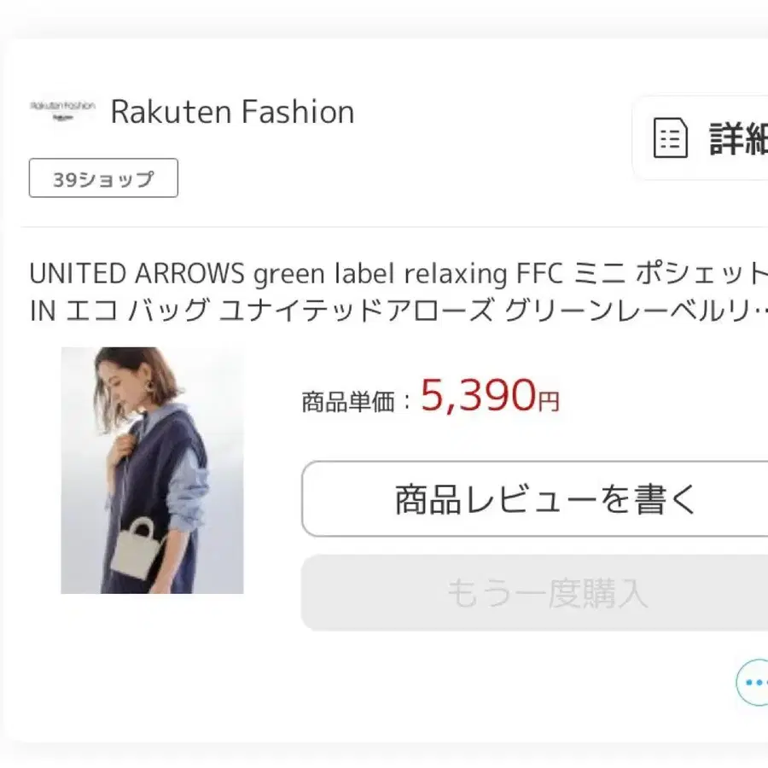
Task: Click the red 5,390 price value
Action: (477, 396)
